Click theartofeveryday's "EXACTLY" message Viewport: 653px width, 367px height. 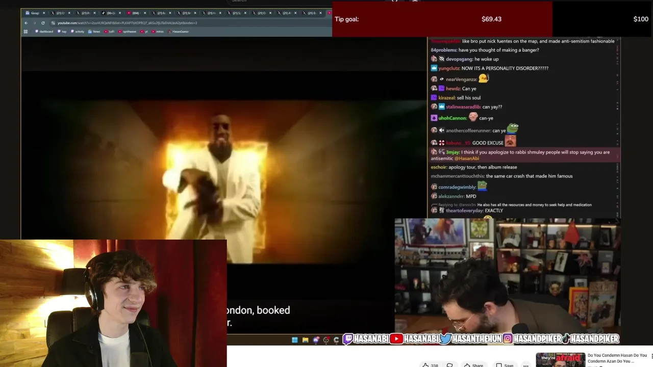467,211
